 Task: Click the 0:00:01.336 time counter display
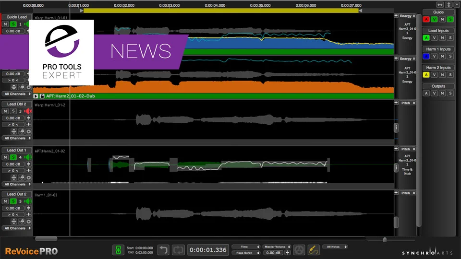pyautogui.click(x=208, y=250)
